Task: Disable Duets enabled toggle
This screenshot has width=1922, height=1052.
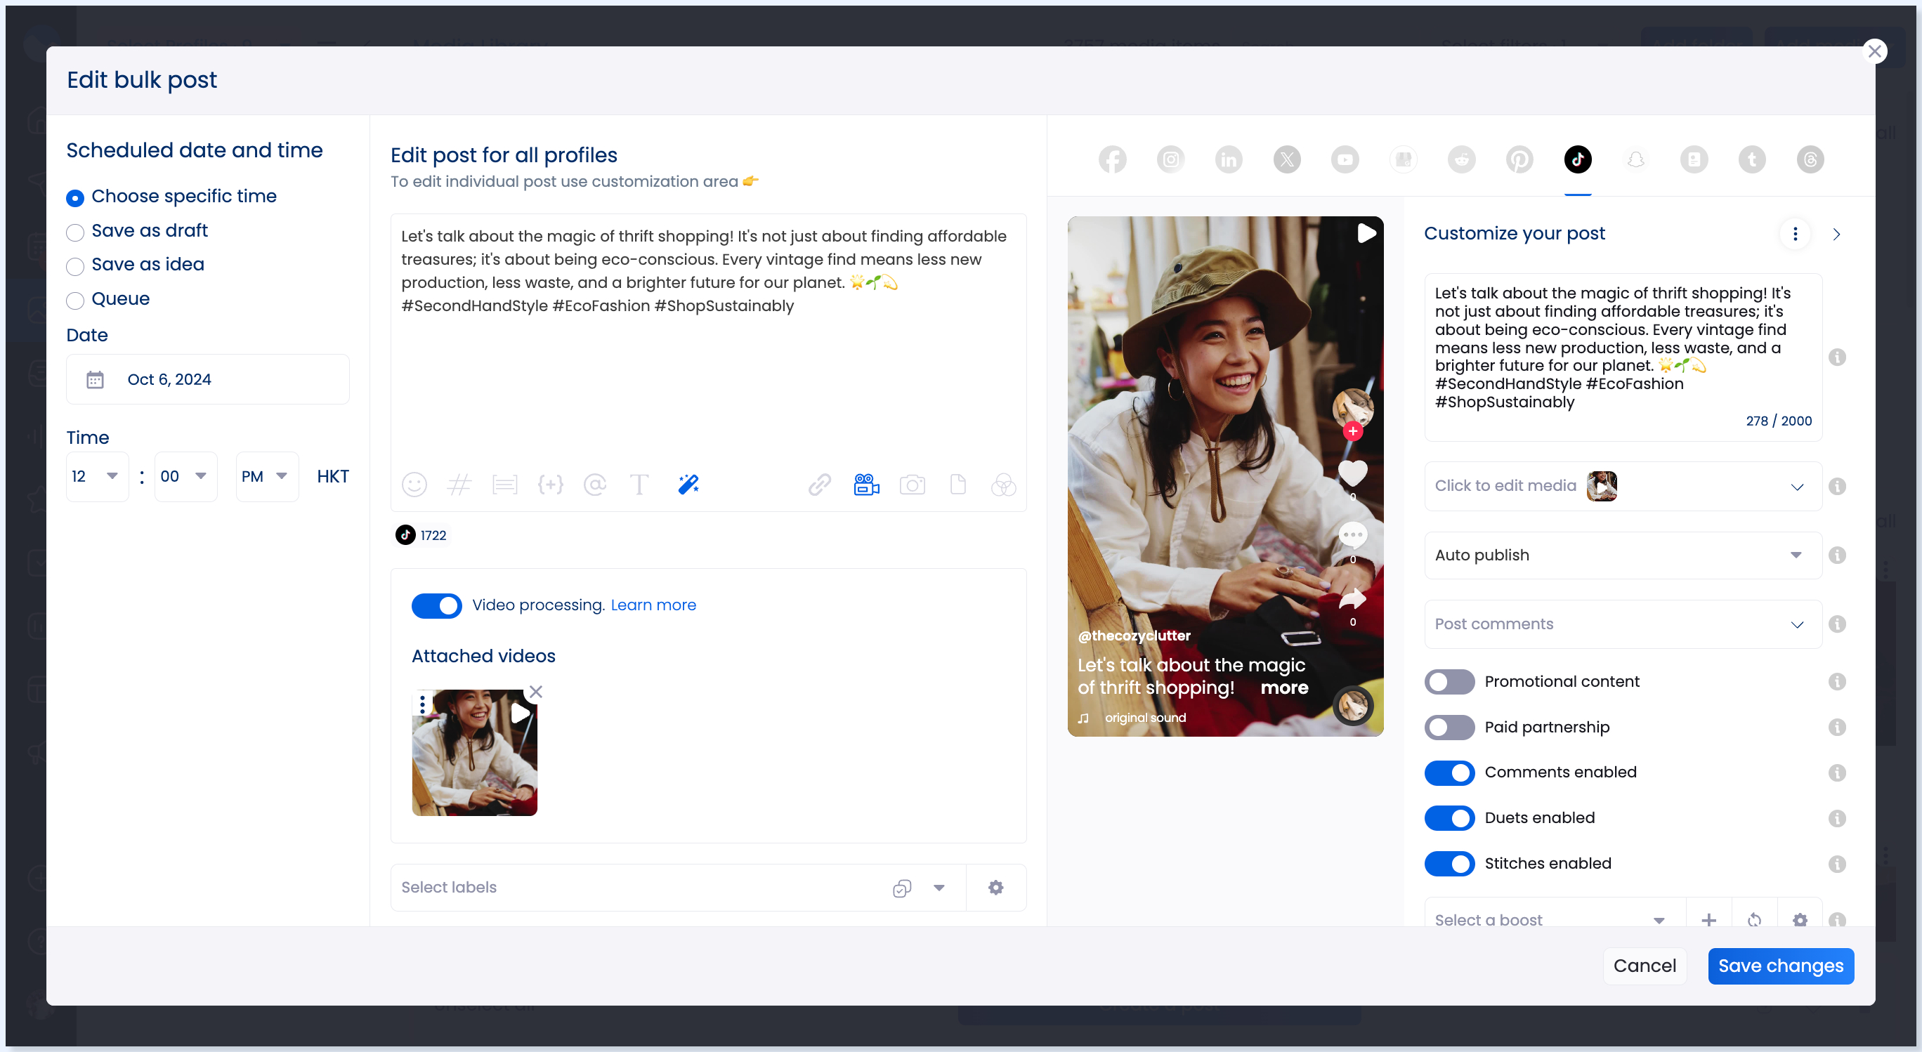Action: [1449, 818]
